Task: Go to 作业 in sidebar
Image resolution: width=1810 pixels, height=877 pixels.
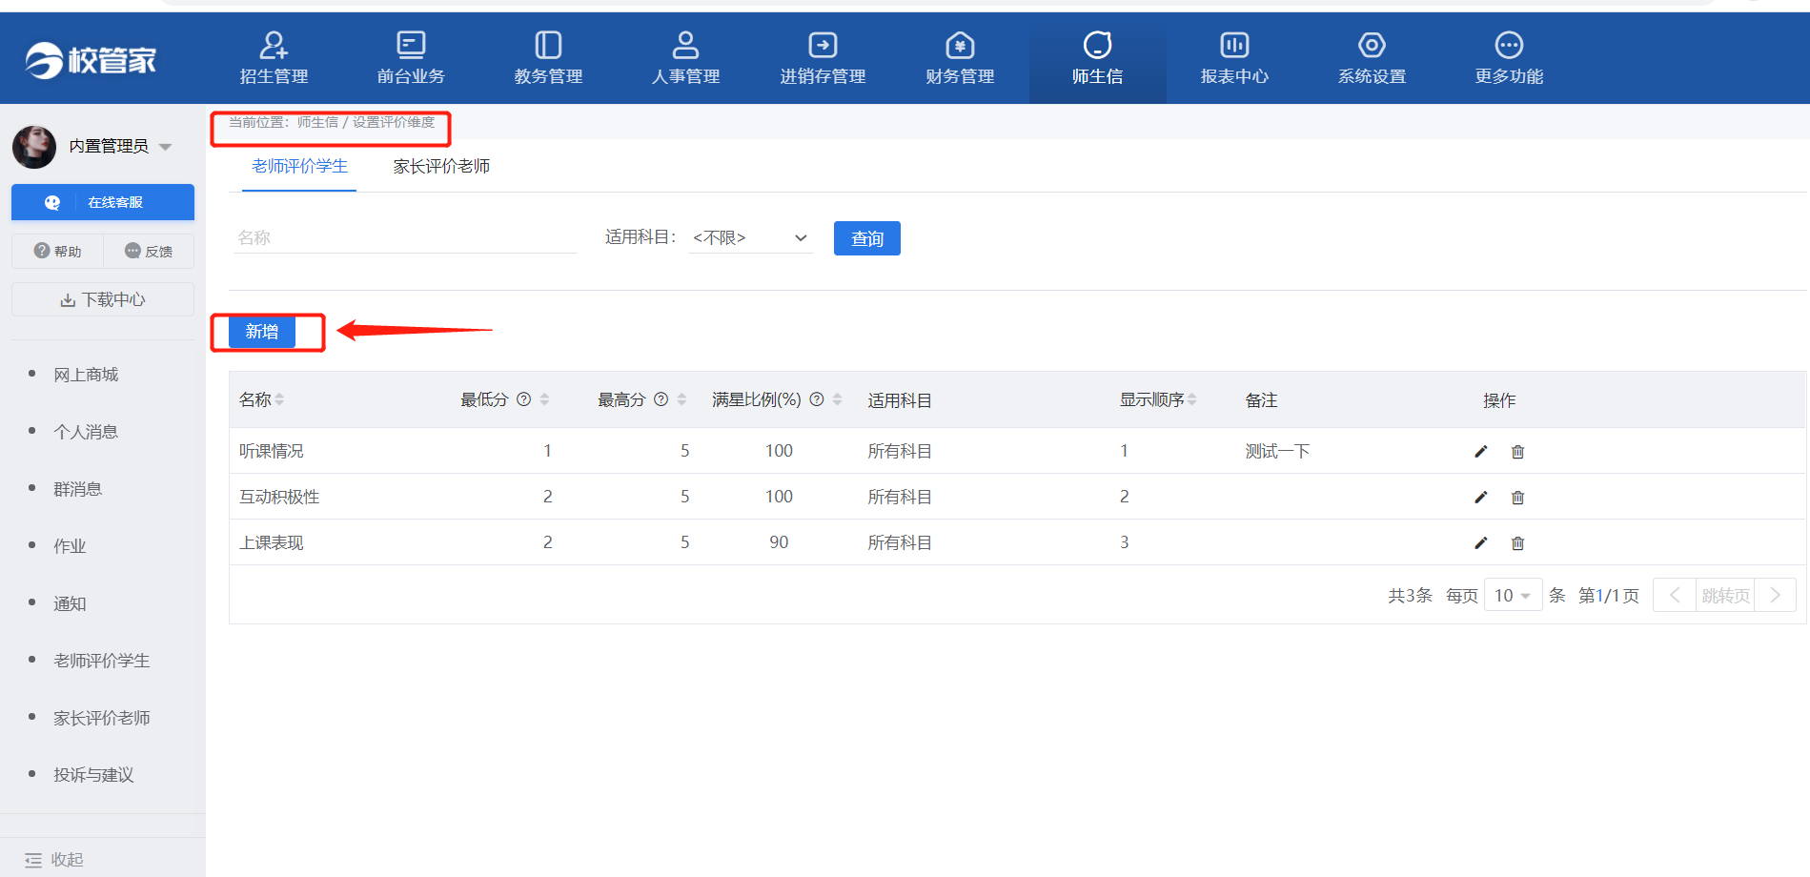Action: click(x=70, y=546)
